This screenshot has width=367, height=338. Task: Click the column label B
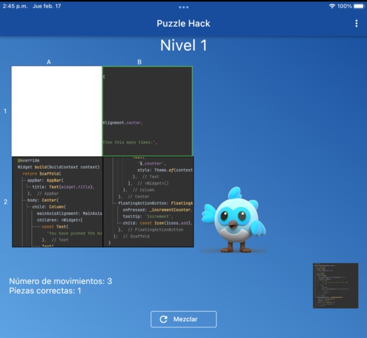[139, 62]
